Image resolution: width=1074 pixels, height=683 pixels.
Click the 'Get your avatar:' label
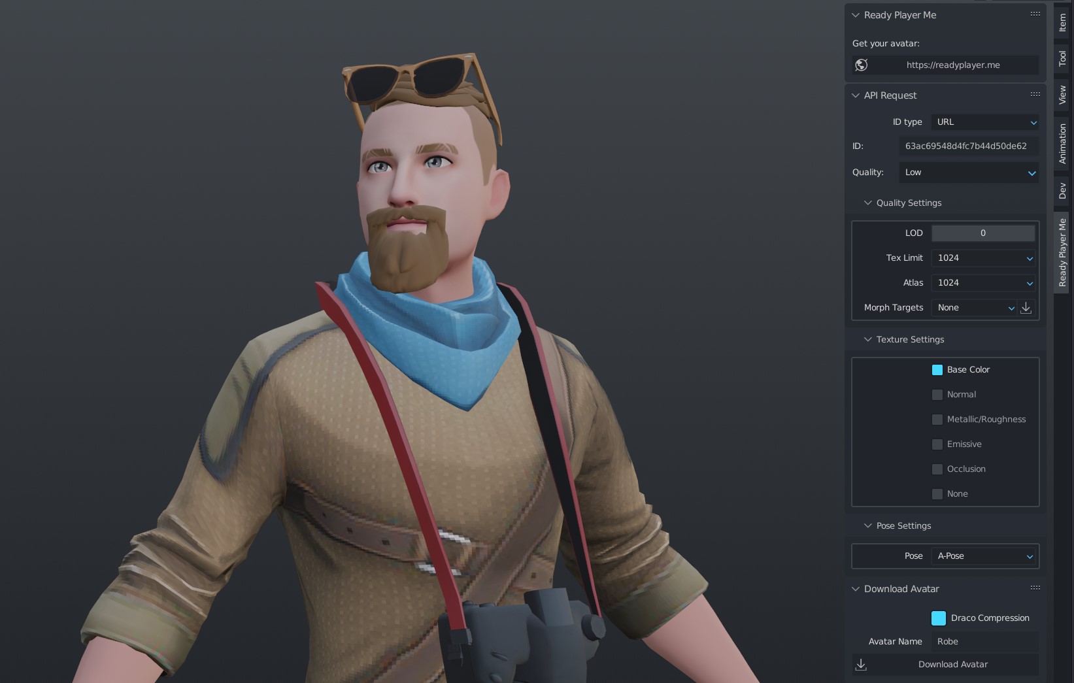(886, 44)
